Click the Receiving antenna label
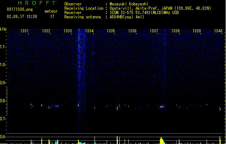 tap(83, 17)
